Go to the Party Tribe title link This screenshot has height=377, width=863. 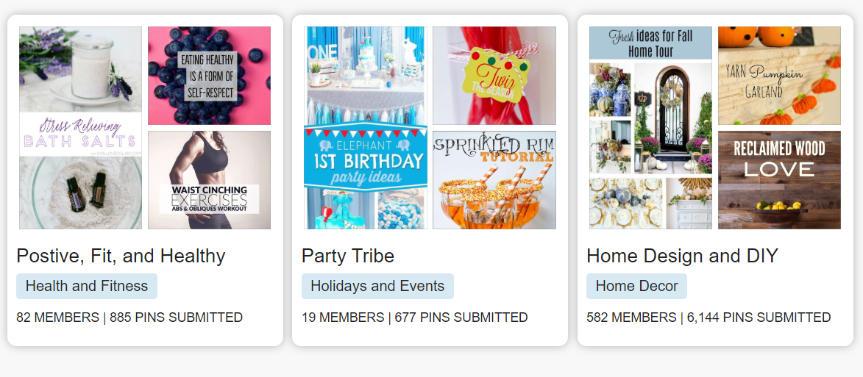pyautogui.click(x=348, y=256)
